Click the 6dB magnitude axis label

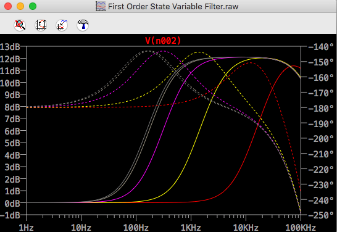pyautogui.click(x=12, y=131)
